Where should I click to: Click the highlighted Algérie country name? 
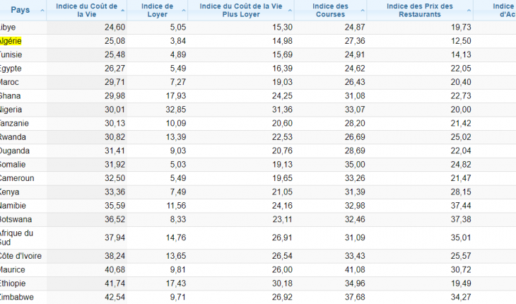12,41
